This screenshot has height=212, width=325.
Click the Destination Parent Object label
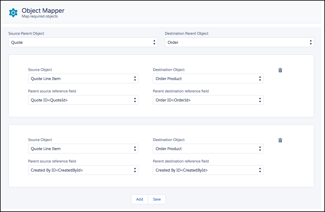coord(187,33)
